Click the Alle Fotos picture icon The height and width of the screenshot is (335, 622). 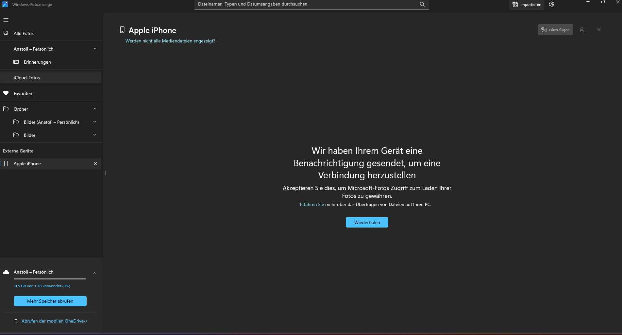6,33
